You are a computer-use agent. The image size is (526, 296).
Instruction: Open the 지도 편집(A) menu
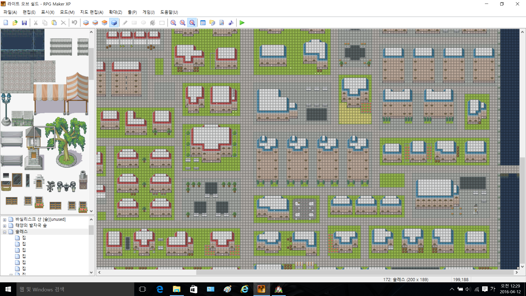(x=92, y=12)
